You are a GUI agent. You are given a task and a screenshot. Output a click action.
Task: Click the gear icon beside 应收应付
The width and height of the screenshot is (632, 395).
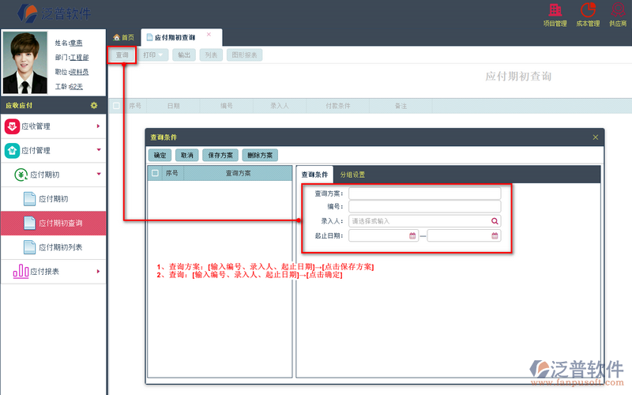[94, 105]
